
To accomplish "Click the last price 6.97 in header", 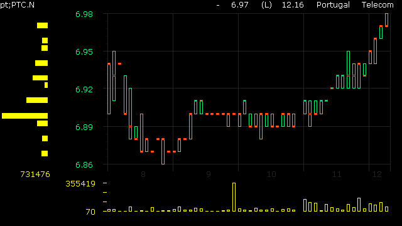I will point(240,5).
